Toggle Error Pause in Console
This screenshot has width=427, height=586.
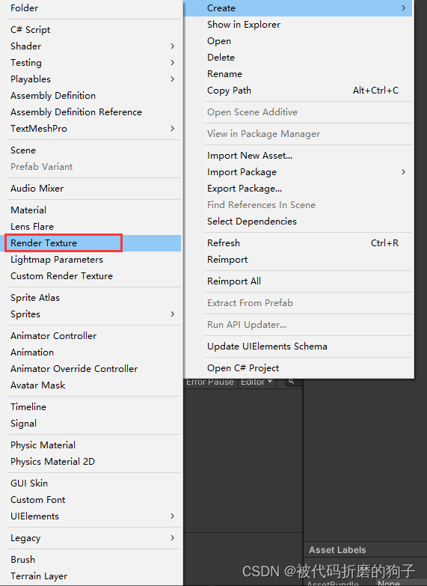click(210, 382)
